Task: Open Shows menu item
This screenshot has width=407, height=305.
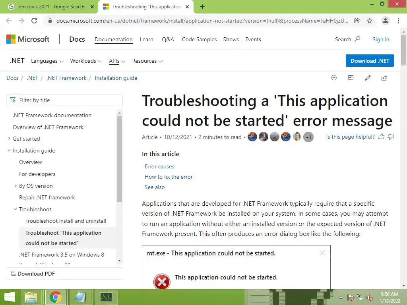Action: click(x=231, y=39)
